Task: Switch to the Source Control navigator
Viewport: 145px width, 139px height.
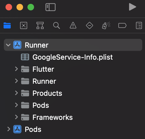Action: pos(24,25)
